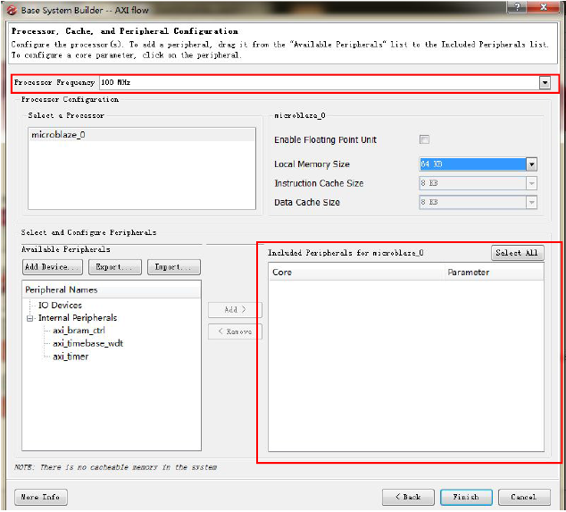566x512 pixels.
Task: Click the Finish button
Action: 465,497
